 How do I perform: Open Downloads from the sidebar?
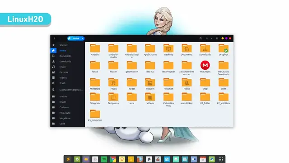pos(67,62)
